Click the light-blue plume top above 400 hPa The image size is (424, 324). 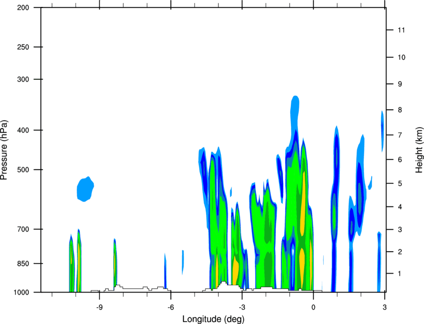(295, 112)
